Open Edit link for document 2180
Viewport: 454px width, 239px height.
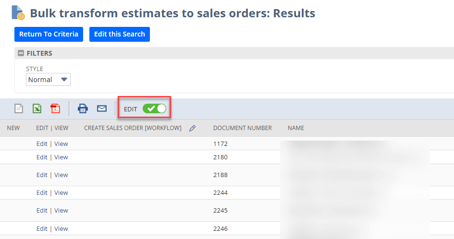(x=42, y=157)
